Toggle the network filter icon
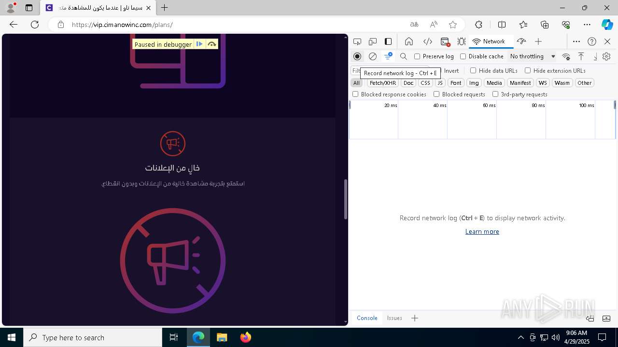 point(388,56)
